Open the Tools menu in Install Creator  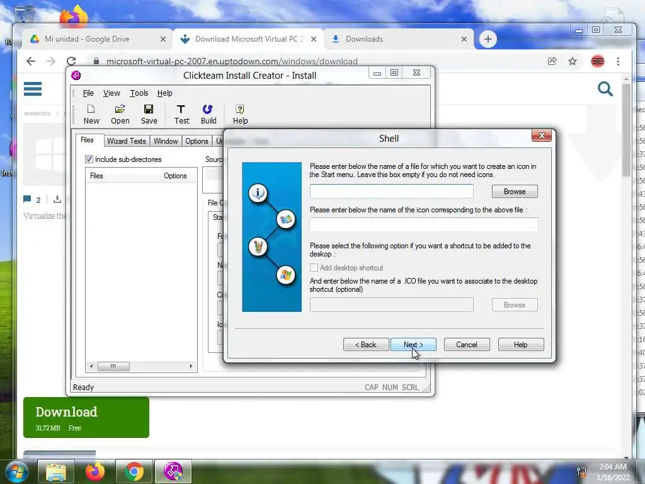click(139, 93)
